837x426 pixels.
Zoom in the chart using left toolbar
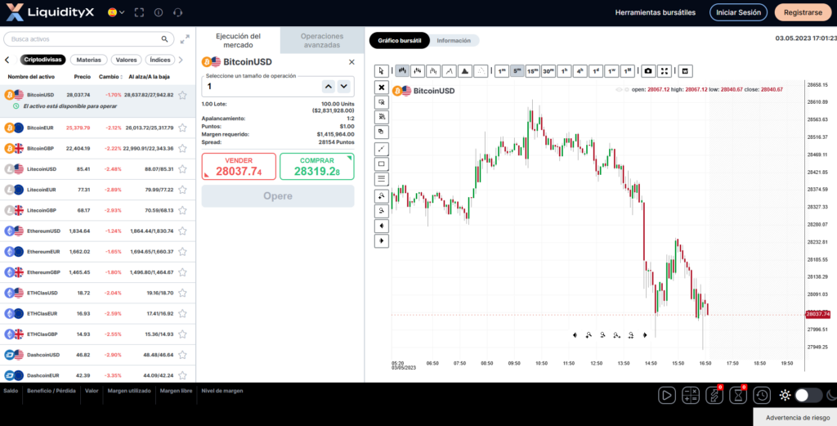381,195
